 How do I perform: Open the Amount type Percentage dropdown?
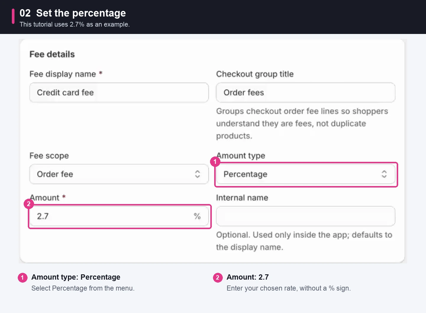point(306,174)
